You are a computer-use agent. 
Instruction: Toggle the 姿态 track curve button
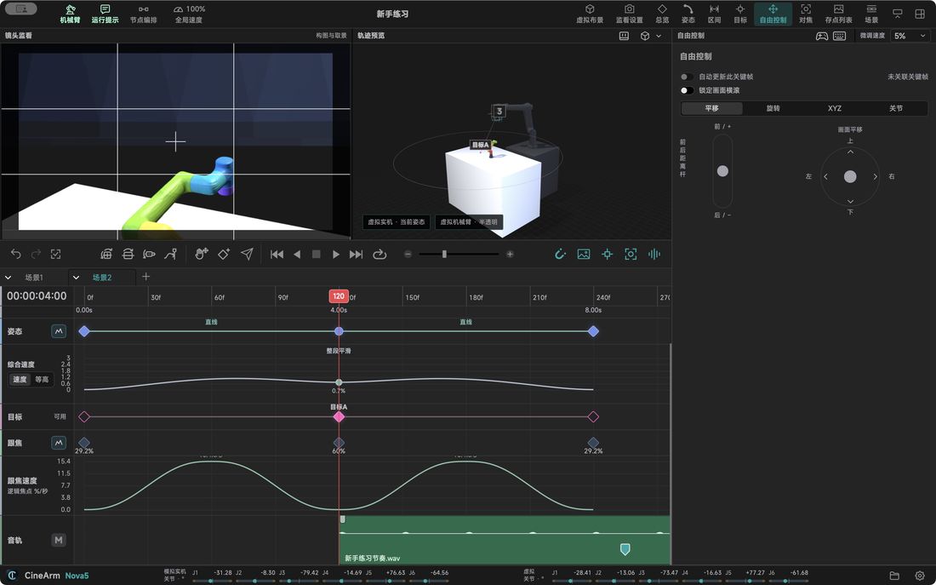pos(59,331)
